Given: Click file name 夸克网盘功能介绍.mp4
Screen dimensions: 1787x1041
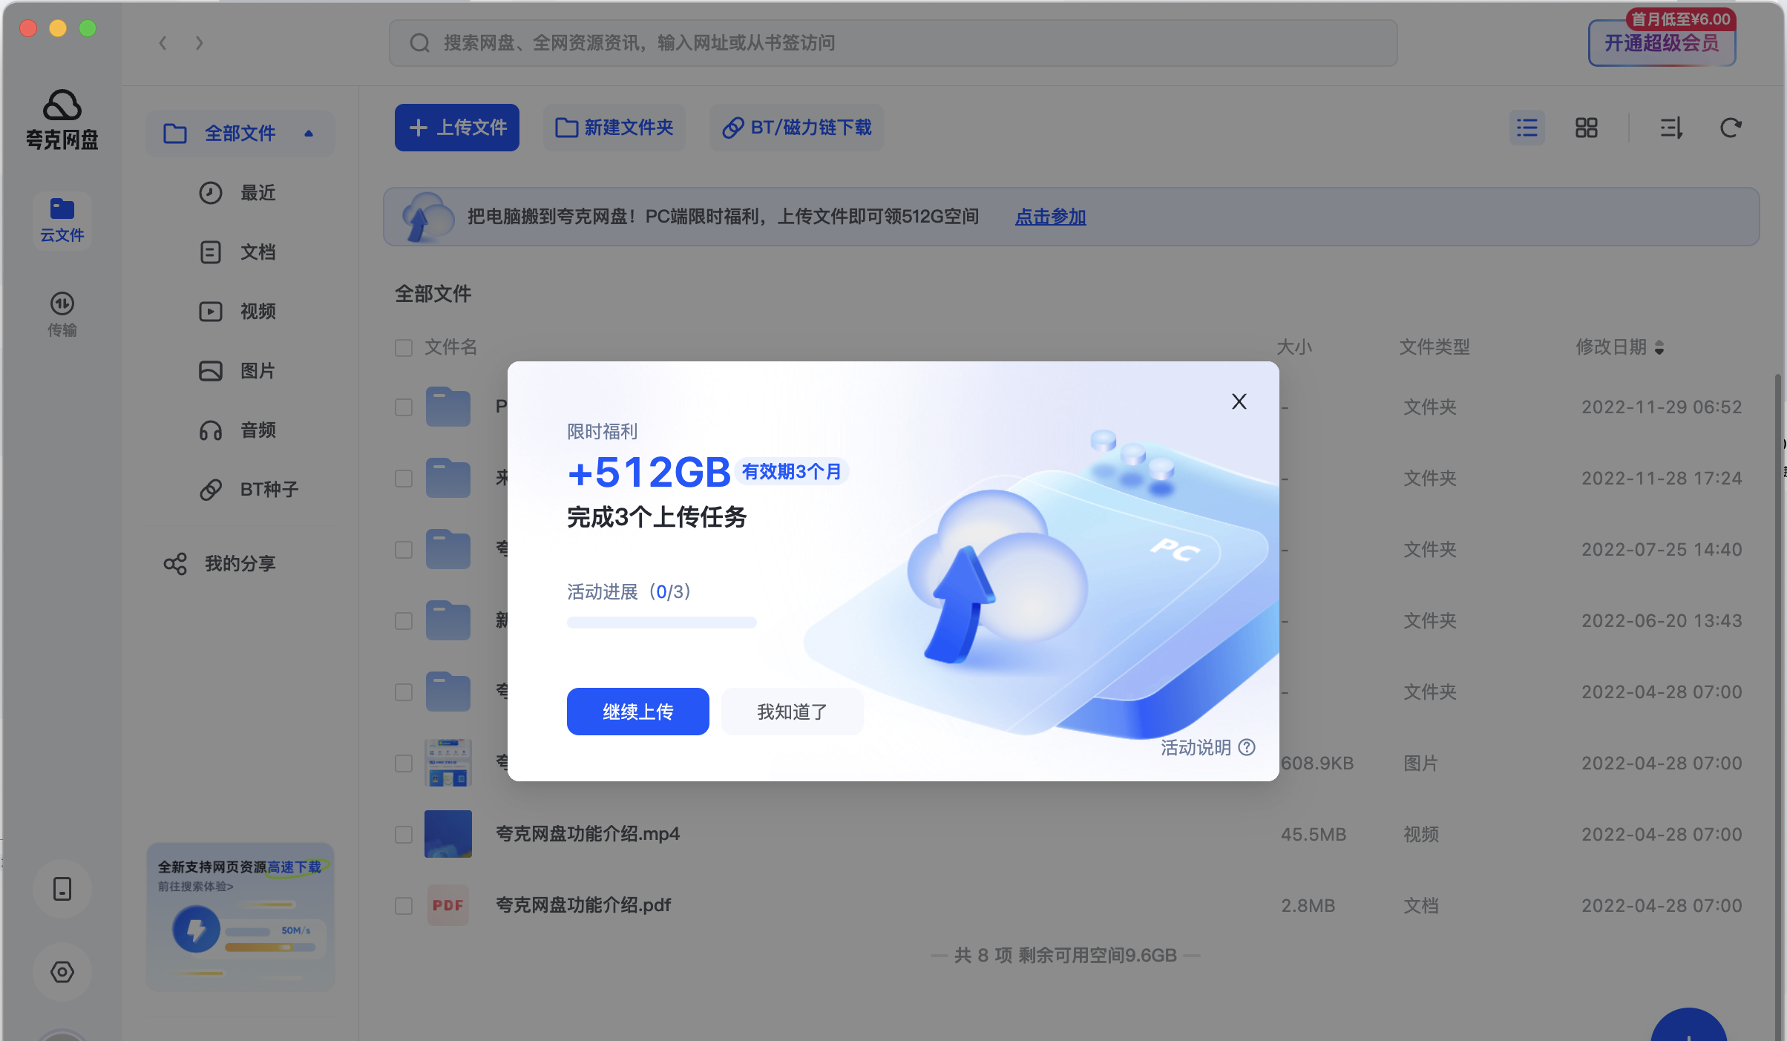Looking at the screenshot, I should coord(588,834).
